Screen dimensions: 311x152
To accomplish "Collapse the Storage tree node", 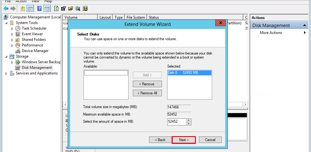I will point(7,56).
